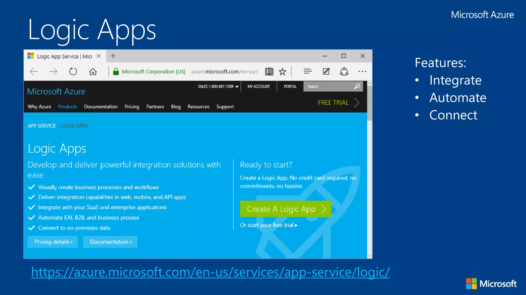Go back with the browser back arrow
The image size is (526, 295).
(x=34, y=71)
